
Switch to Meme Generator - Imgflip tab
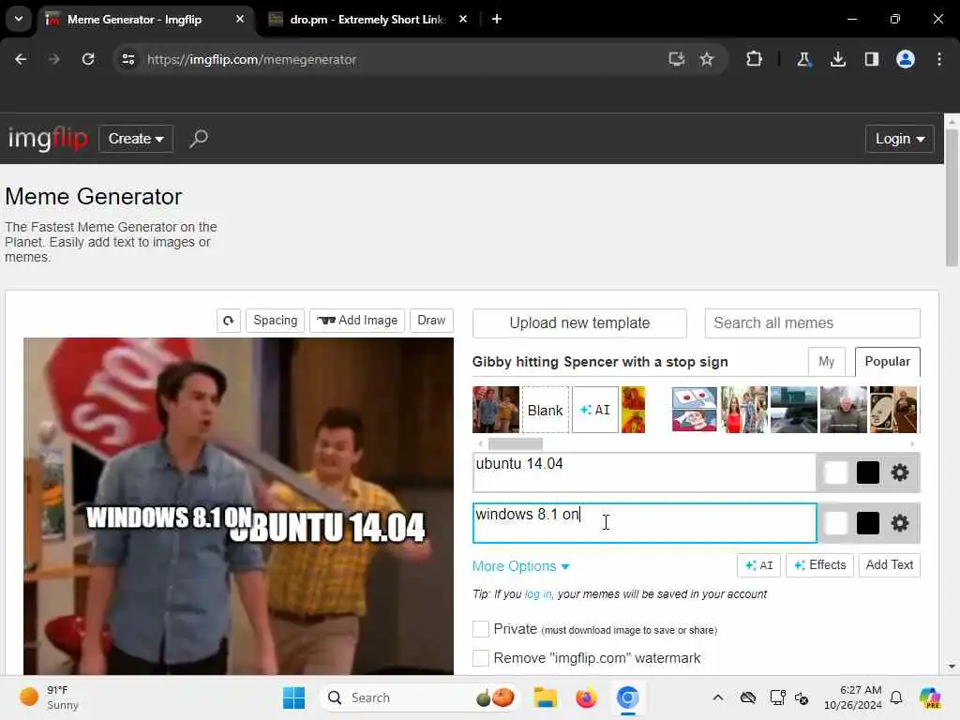click(145, 19)
